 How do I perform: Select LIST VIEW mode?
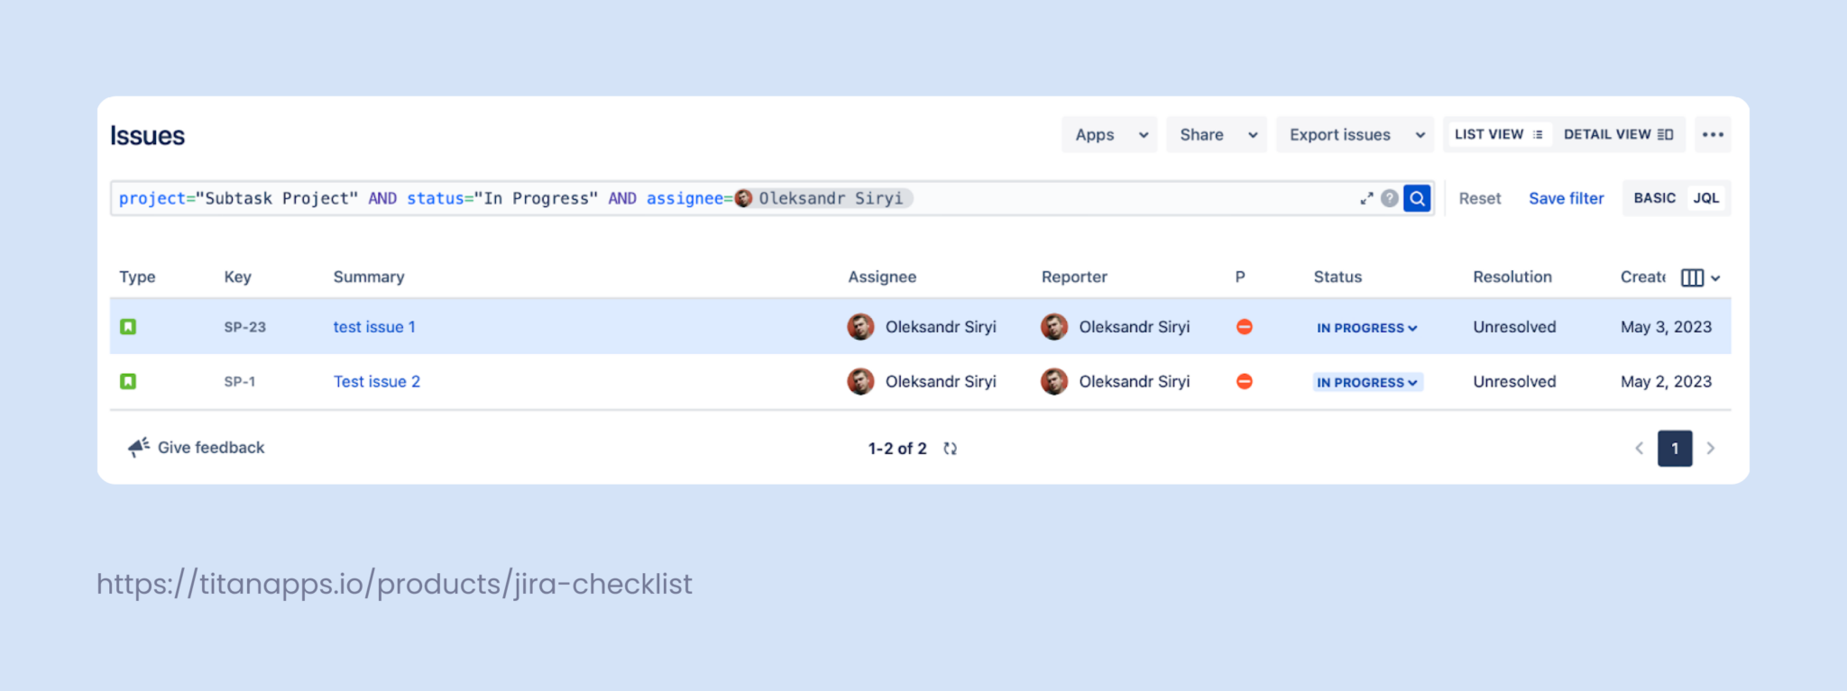click(1497, 133)
